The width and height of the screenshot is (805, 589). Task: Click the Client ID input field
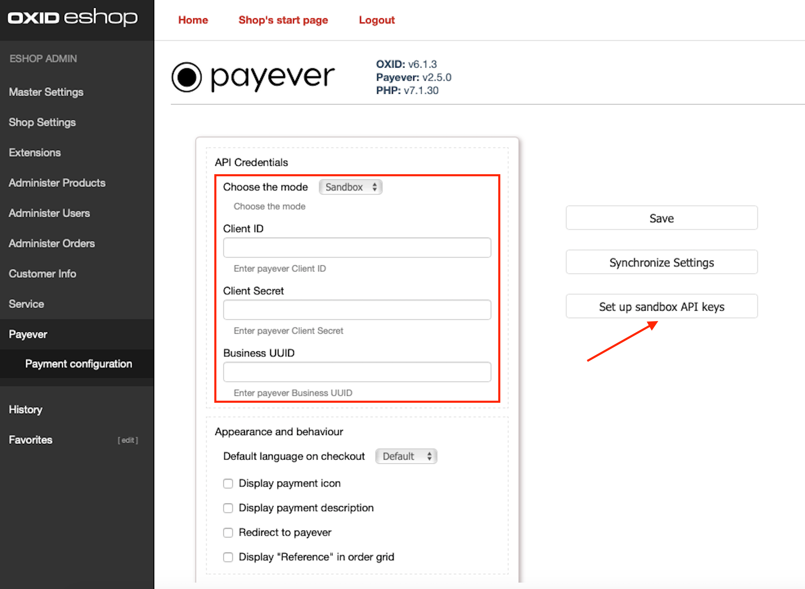coord(357,248)
